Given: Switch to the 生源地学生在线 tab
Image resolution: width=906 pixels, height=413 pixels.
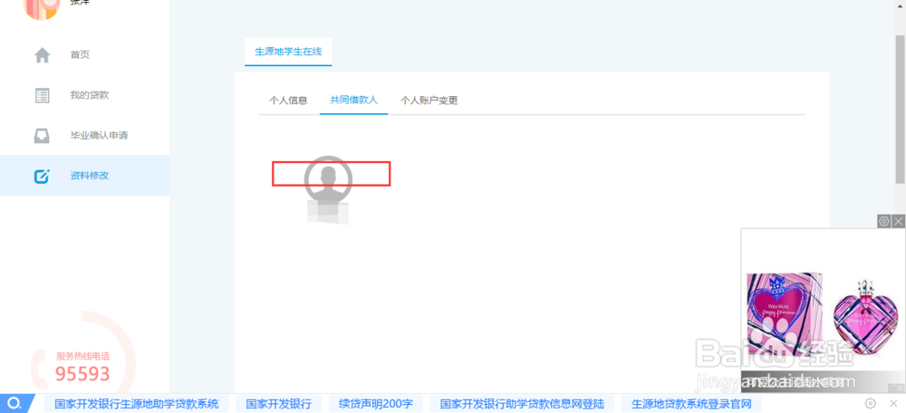Looking at the screenshot, I should [x=288, y=52].
